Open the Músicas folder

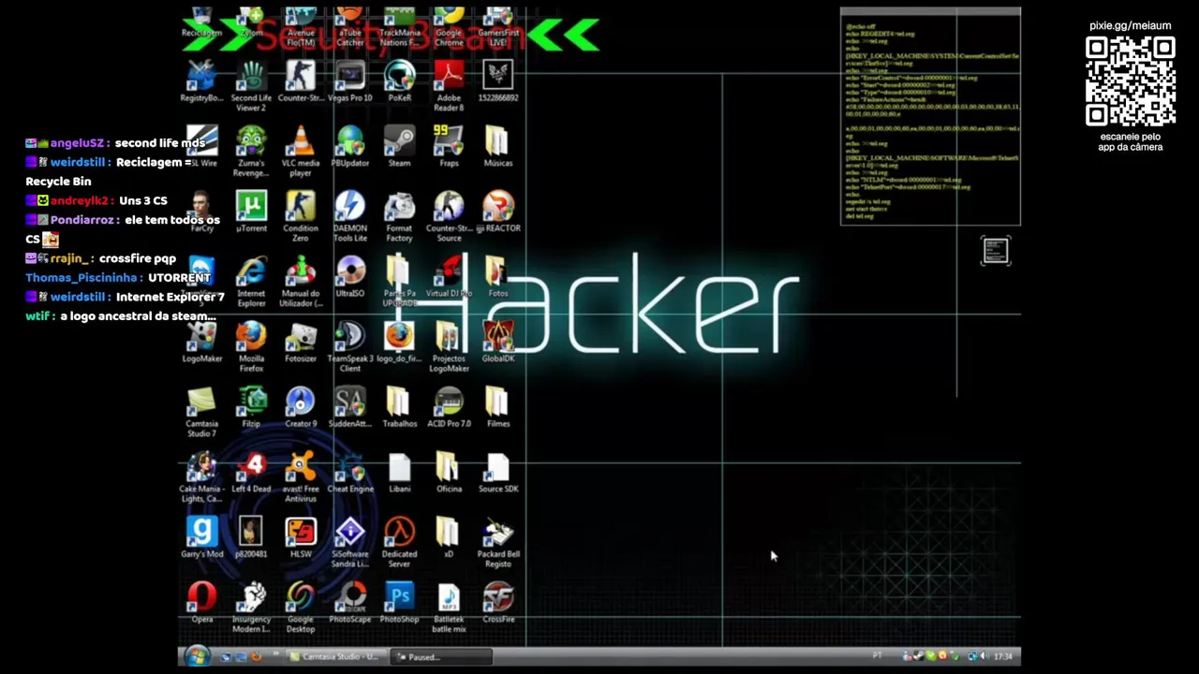tap(498, 147)
